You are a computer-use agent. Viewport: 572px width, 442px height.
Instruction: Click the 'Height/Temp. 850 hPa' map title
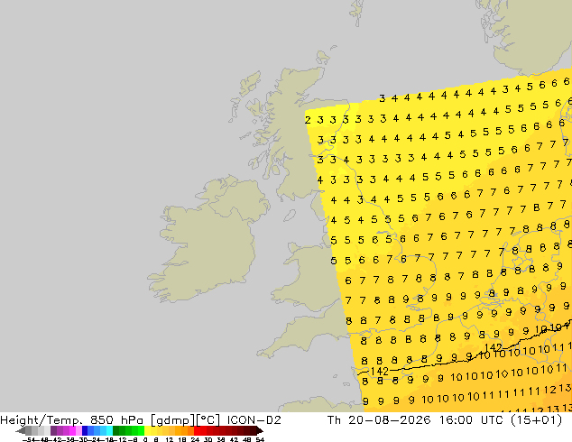pos(71,420)
